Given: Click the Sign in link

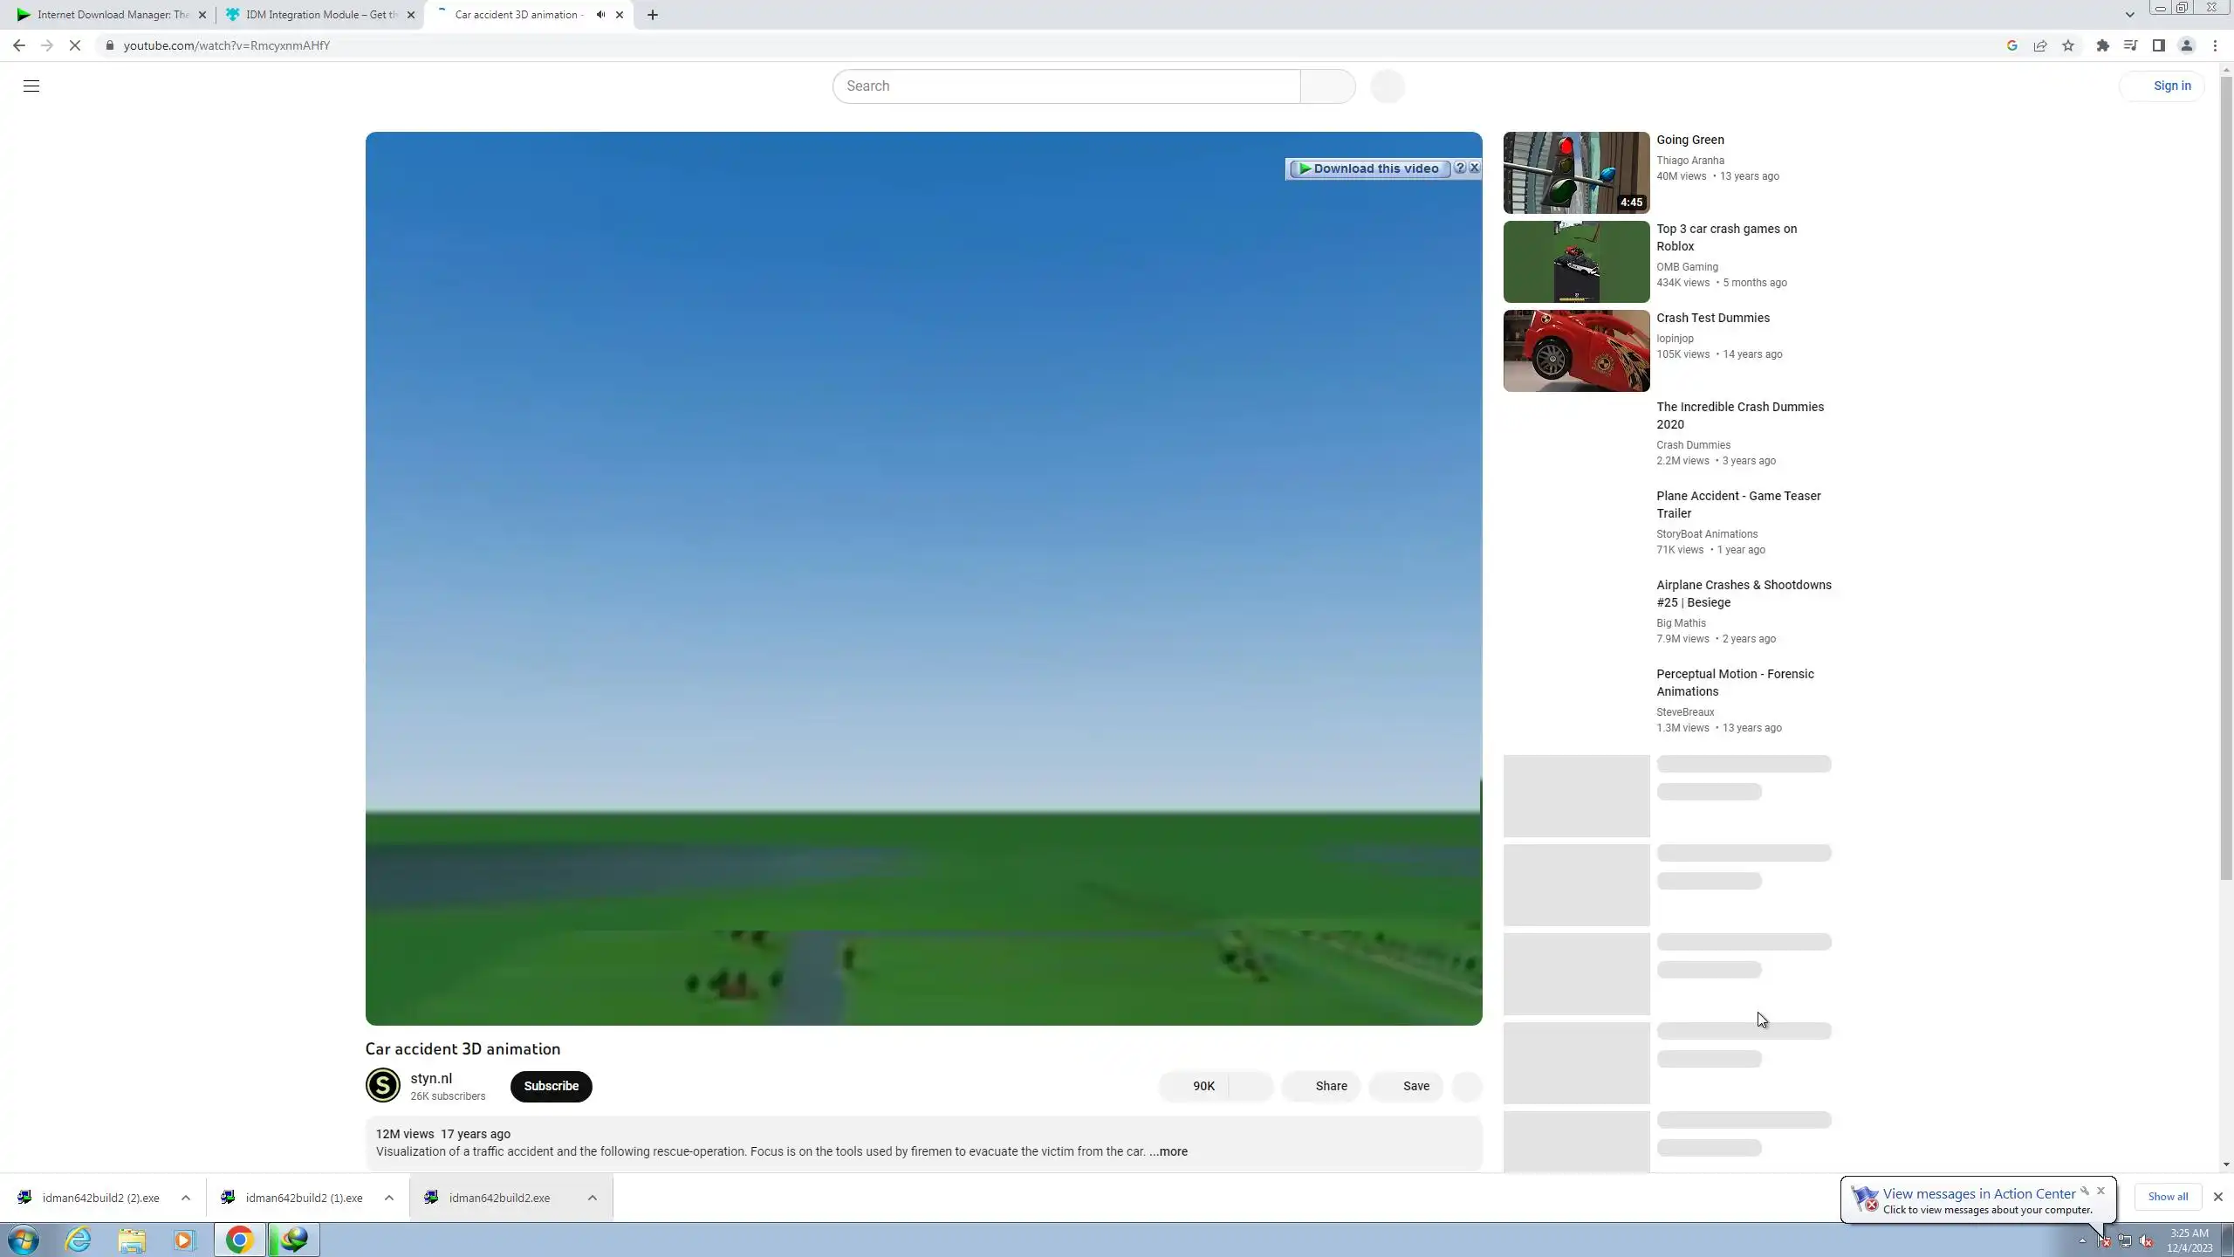Looking at the screenshot, I should point(2171,86).
